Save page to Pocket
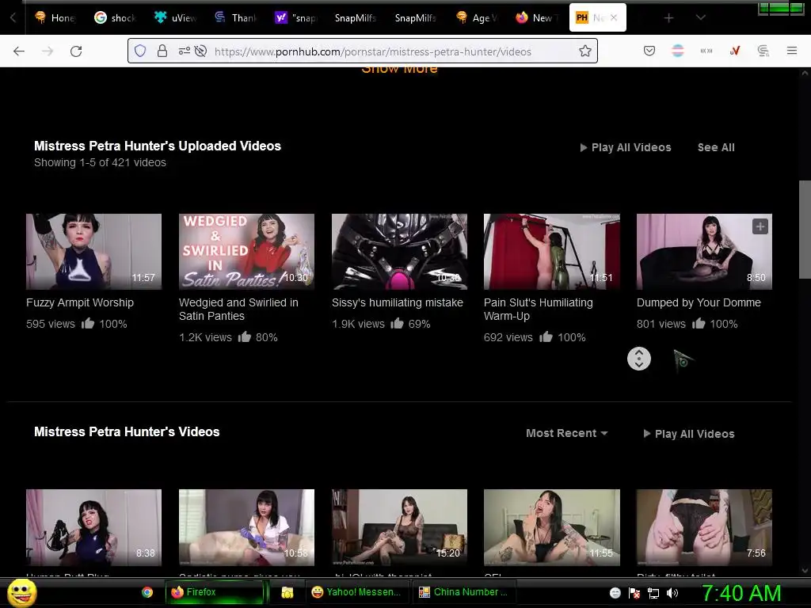811x608 pixels. click(x=649, y=51)
